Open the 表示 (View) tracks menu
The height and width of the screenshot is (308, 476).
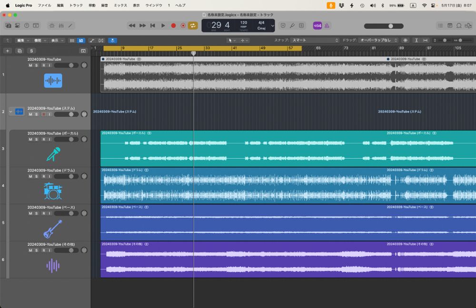[x=57, y=40]
